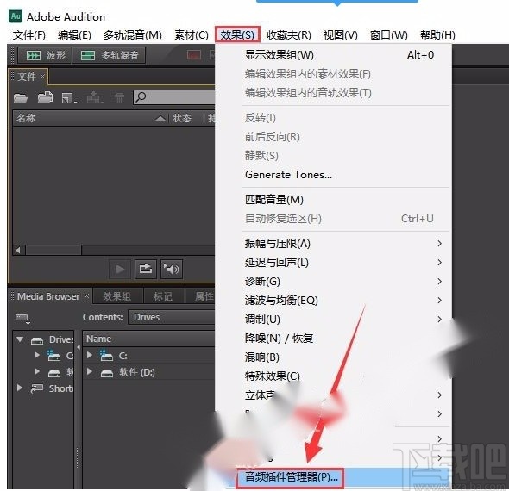Open the 编辑(E) menu
This screenshot has height=491, width=509.
point(74,34)
